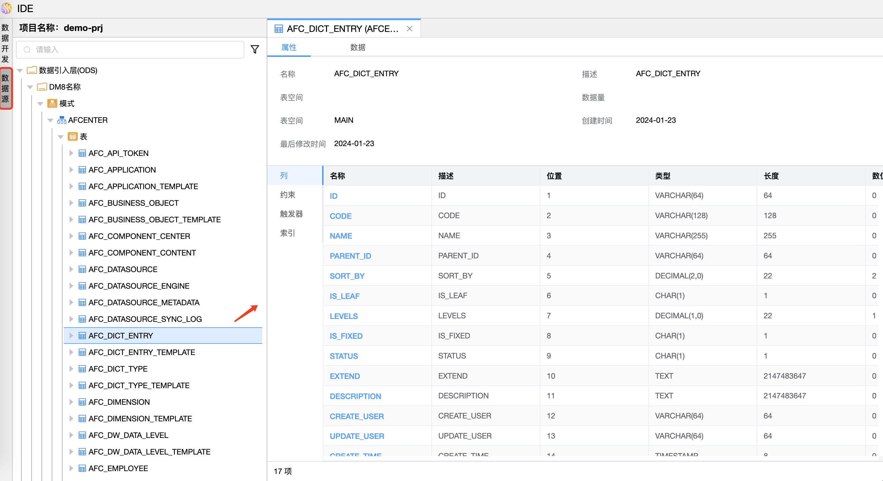Click the table icon next to AFC_EMPLOYEE

tap(82, 468)
